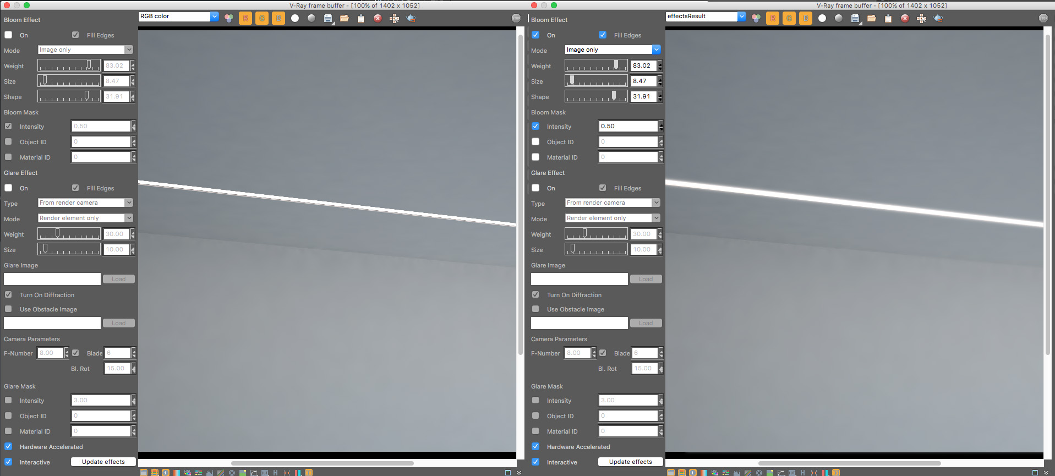Screen dimensions: 1055x476
Task: Open Glare Type dropdown in left panel
Action: click(85, 203)
